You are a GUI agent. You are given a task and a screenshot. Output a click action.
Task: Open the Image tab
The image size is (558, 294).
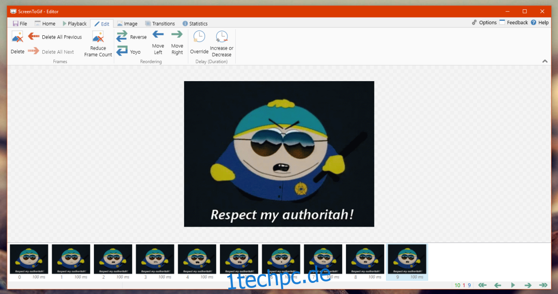(127, 24)
